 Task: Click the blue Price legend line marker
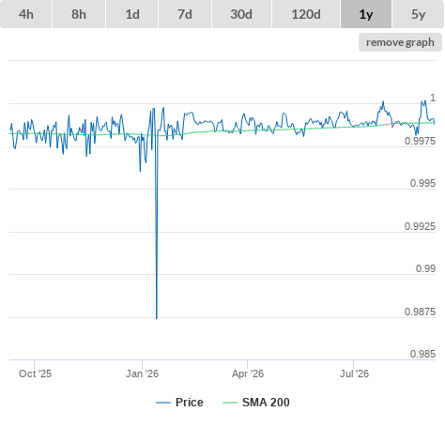pos(163,403)
